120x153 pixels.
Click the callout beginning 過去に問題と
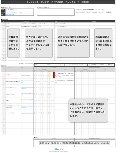click(x=103, y=43)
